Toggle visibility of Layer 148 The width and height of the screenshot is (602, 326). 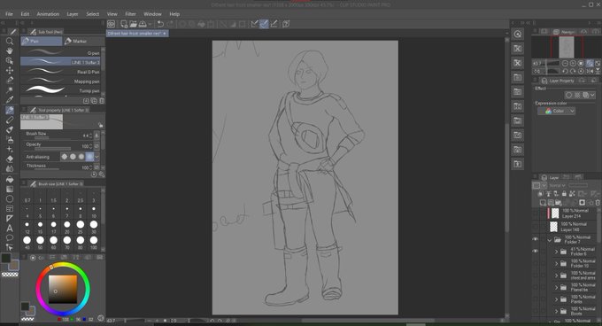(536, 227)
